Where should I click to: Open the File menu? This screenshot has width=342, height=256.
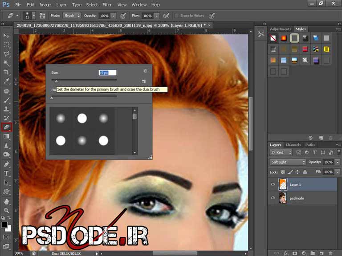[18, 5]
